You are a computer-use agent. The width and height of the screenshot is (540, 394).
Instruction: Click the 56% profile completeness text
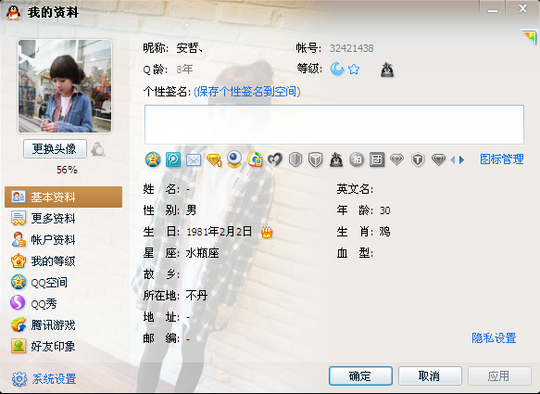click(67, 170)
